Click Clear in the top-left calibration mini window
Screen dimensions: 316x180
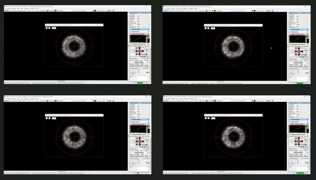tap(54, 28)
